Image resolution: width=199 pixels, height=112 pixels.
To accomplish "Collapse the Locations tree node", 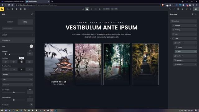I will pyautogui.click(x=169, y=21).
